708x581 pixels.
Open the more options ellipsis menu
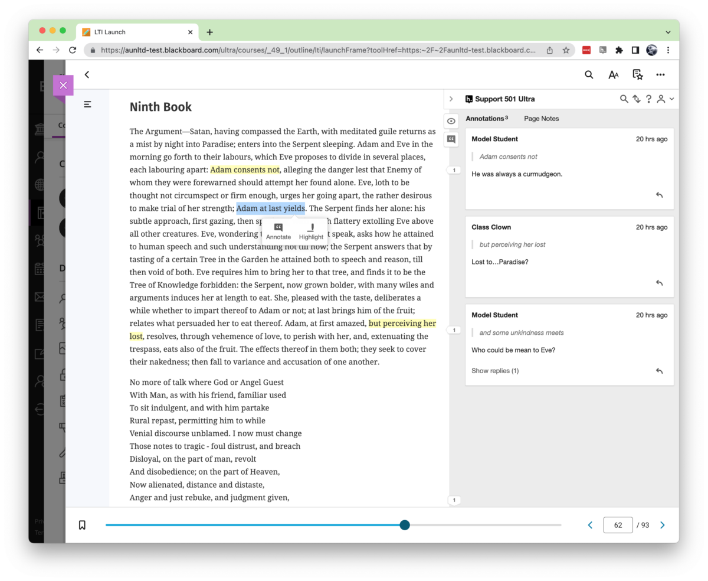point(660,74)
